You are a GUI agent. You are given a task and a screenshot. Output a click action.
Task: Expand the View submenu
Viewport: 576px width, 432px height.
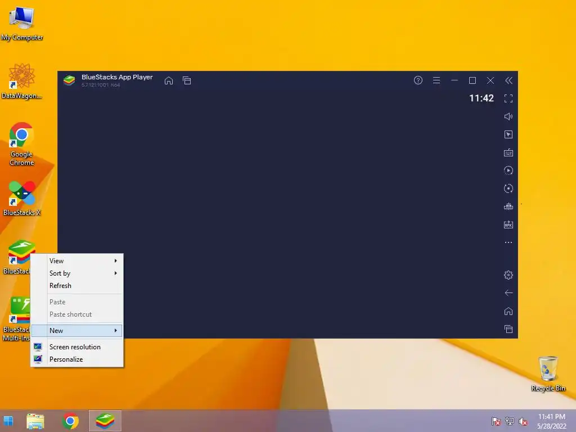click(76, 261)
